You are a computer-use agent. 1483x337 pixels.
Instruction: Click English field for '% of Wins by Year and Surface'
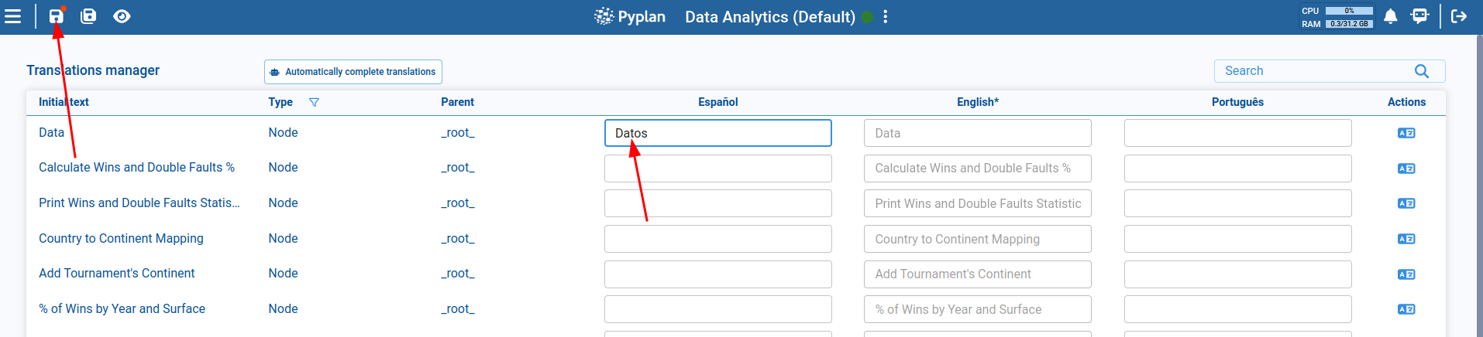tap(977, 309)
